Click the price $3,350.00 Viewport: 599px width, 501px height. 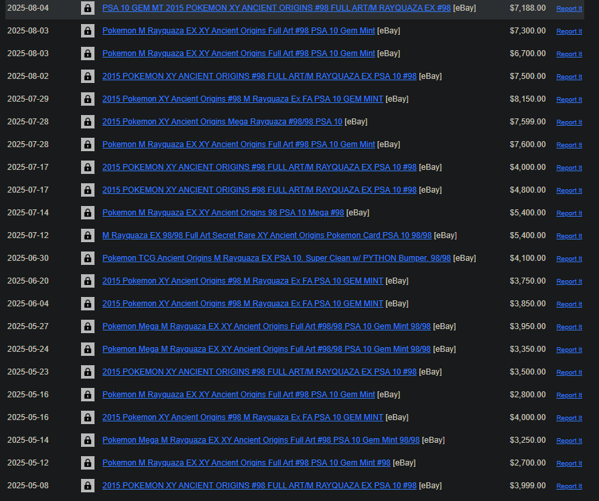(527, 349)
